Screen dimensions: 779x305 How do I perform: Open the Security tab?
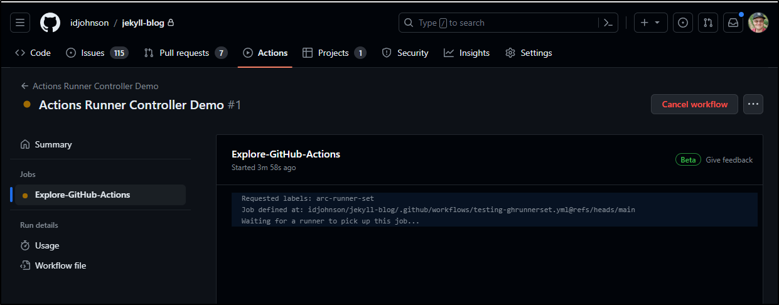coord(405,53)
